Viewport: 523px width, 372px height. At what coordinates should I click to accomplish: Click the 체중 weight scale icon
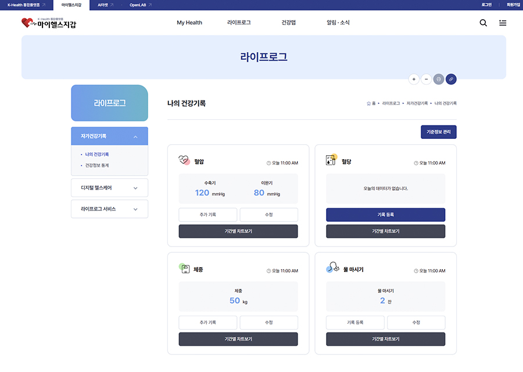pyautogui.click(x=183, y=270)
